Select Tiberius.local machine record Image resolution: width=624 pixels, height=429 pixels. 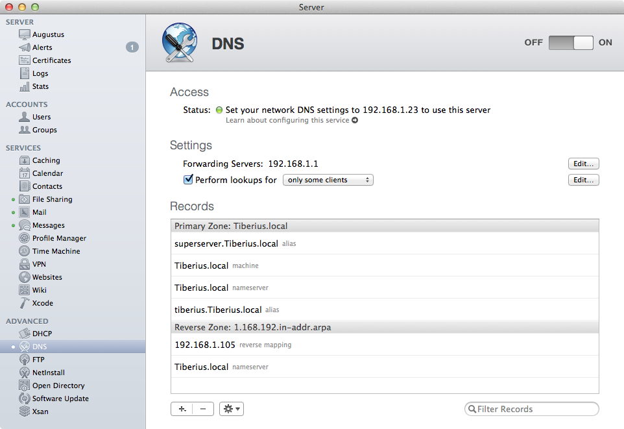pos(385,265)
